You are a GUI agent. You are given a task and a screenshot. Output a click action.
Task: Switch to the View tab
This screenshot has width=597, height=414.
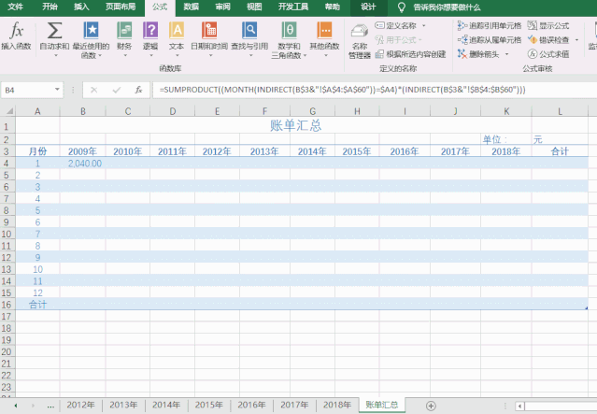[254, 7]
